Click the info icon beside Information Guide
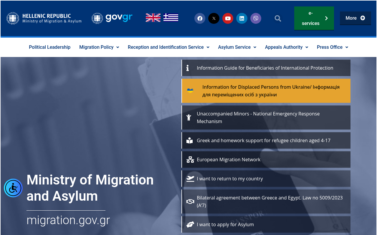 coord(188,68)
